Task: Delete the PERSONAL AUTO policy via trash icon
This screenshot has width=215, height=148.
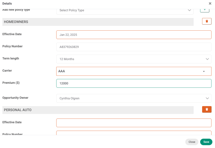Action: (207, 109)
